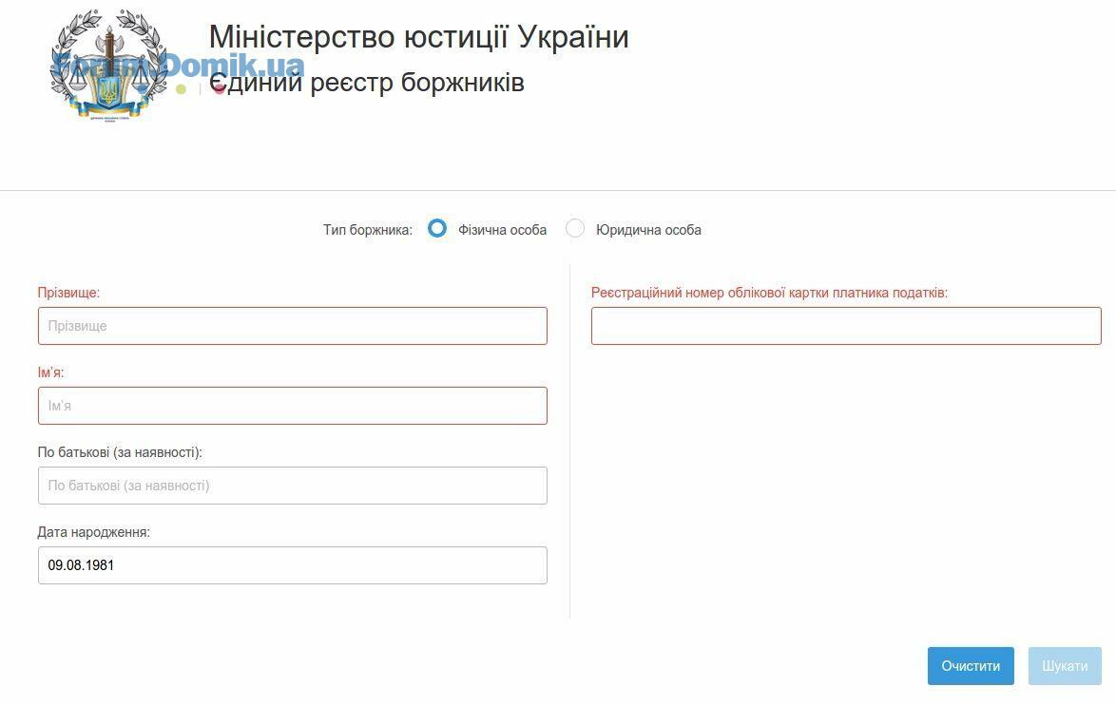Click the 'Тип боржника:' label
1116x706 pixels.
368,230
